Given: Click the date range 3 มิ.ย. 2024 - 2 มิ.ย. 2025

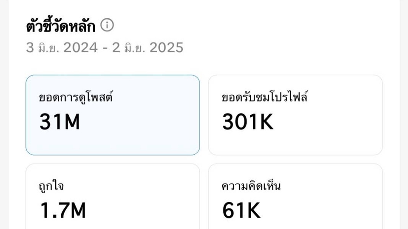Looking at the screenshot, I should 105,48.
